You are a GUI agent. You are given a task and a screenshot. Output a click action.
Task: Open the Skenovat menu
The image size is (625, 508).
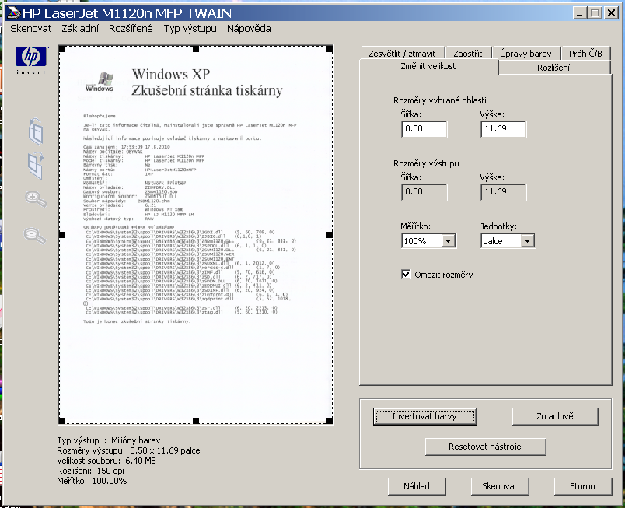30,29
